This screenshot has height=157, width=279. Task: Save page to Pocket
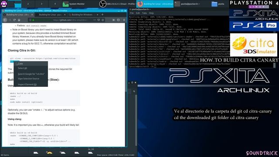click(99, 20)
